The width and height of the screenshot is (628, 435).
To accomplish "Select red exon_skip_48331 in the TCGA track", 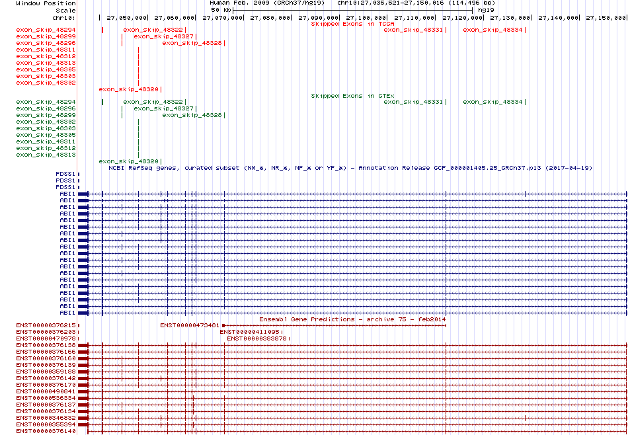I will click(413, 30).
